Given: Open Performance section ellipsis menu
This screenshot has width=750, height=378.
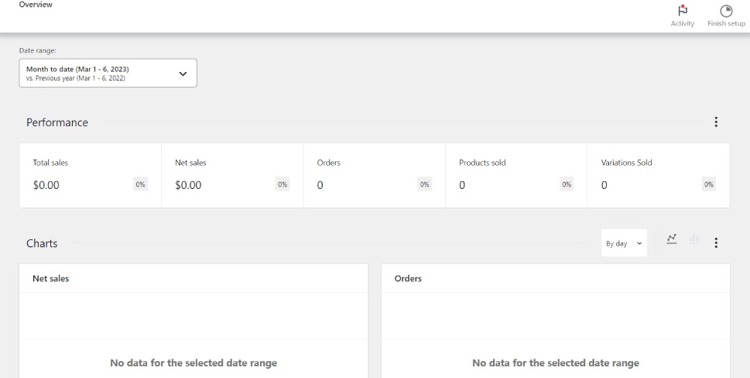Looking at the screenshot, I should (716, 122).
